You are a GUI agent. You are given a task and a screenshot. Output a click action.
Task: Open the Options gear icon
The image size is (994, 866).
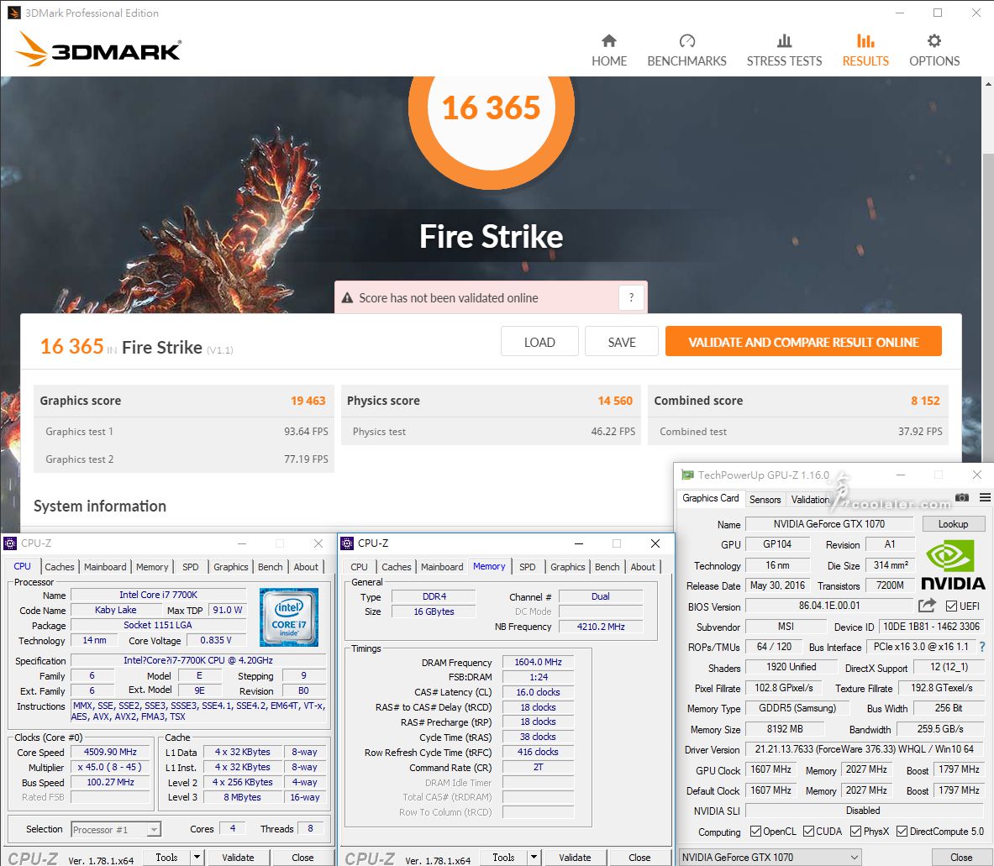(934, 41)
